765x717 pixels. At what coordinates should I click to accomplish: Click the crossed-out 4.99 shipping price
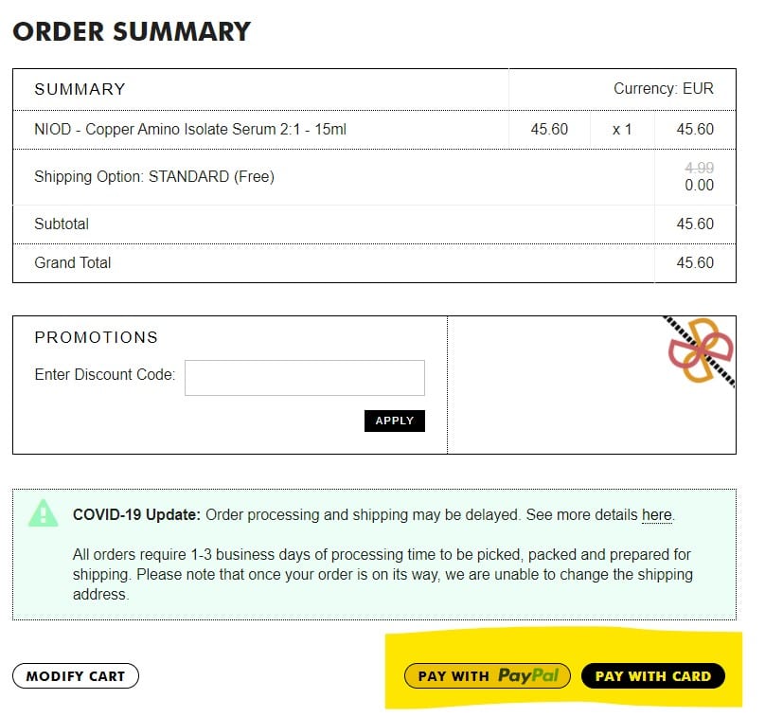pyautogui.click(x=699, y=168)
